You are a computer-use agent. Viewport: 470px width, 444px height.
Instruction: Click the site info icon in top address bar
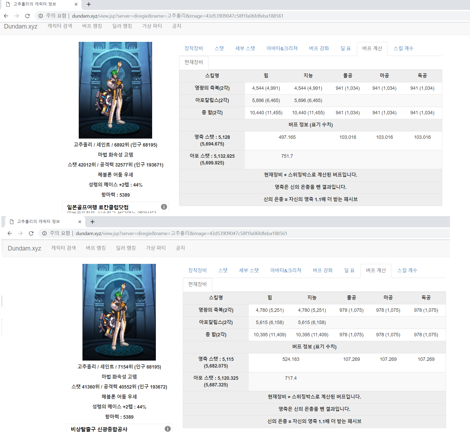pyautogui.click(x=41, y=16)
